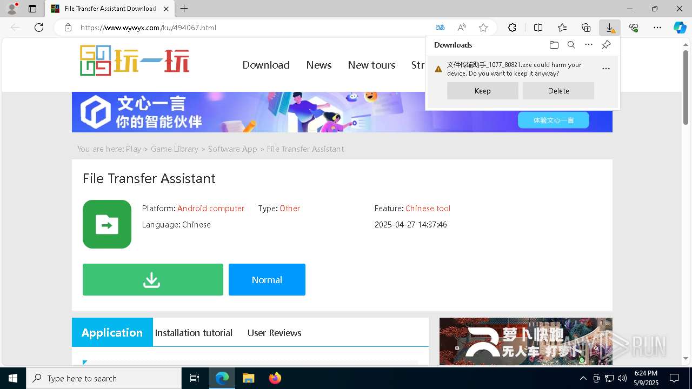Viewport: 692px width, 389px height.
Task: Open notification center on taskbar
Action: point(674,378)
